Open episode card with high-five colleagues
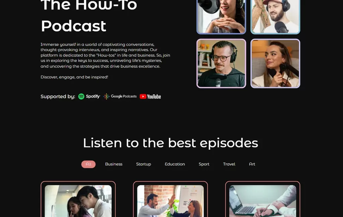Screen dimensions: 343x217 pyautogui.click(x=170, y=199)
